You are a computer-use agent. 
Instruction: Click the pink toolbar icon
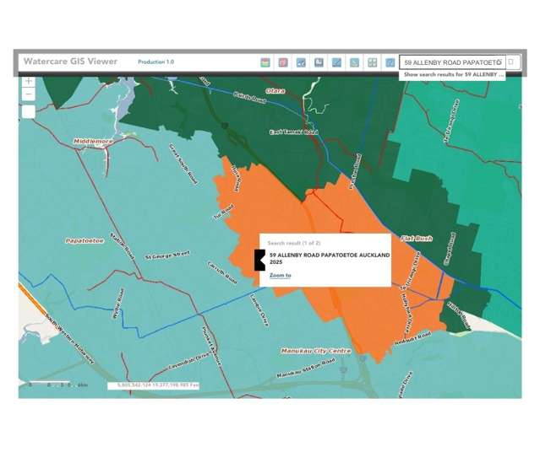283,62
